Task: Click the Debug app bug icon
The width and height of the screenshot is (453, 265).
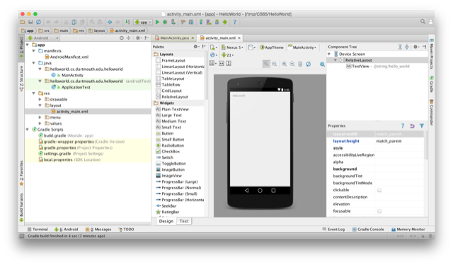Action: [x=165, y=22]
